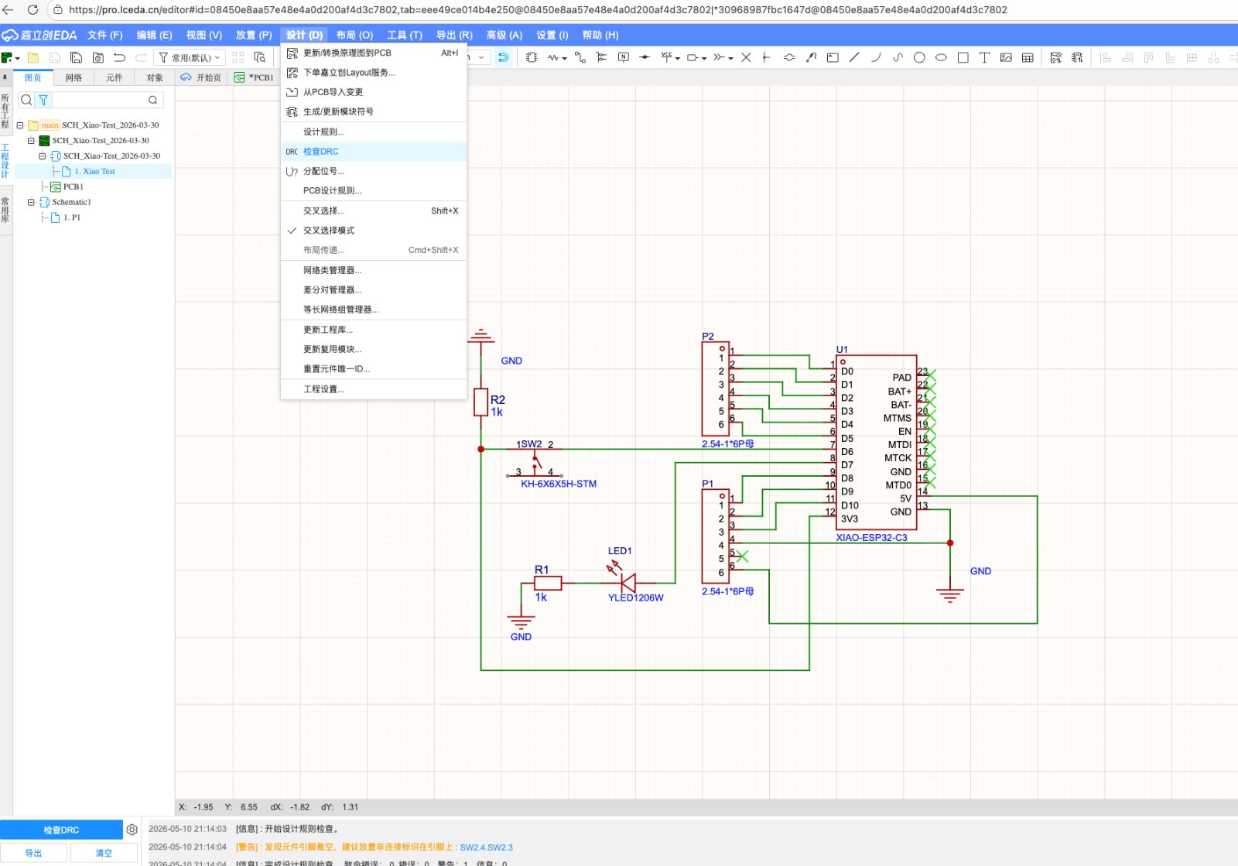The width and height of the screenshot is (1238, 866).
Task: Switch to the *PCB1 document tab
Action: pos(255,77)
